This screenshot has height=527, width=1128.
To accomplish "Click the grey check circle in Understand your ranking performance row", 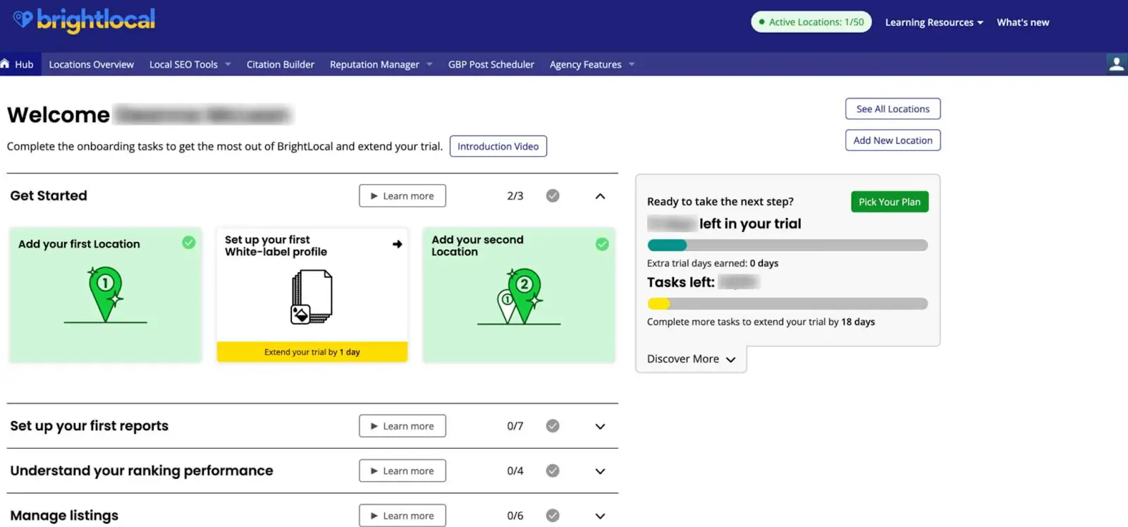I will pos(553,471).
